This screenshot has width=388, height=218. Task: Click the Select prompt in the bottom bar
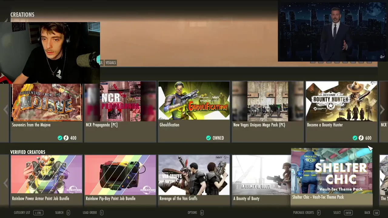(x=343, y=213)
